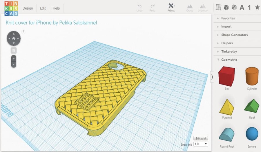Image resolution: width=261 pixels, height=152 pixels.
Task: Open the Help menu
Action: click(56, 8)
